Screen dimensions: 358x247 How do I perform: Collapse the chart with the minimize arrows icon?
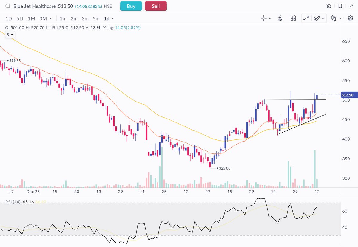(x=351, y=6)
